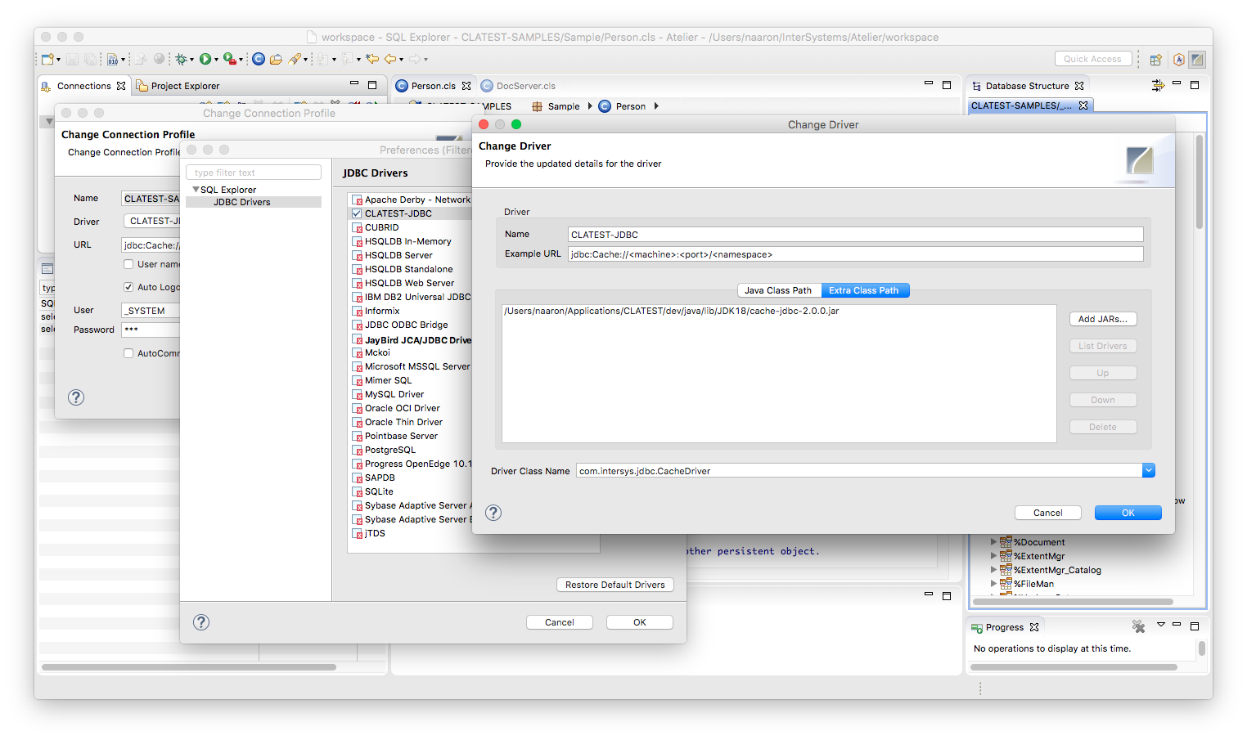Screen dimensions: 1247x740
Task: Close the Person.cls editor tab
Action: coord(466,86)
